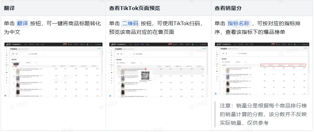The image size is (314, 132).
Task: Click TikTok Shop logo in the 查看销量分 screenshot
Action: (219, 45)
